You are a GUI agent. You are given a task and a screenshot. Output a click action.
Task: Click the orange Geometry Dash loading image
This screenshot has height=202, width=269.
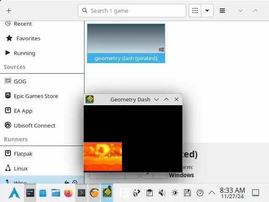tap(103, 157)
